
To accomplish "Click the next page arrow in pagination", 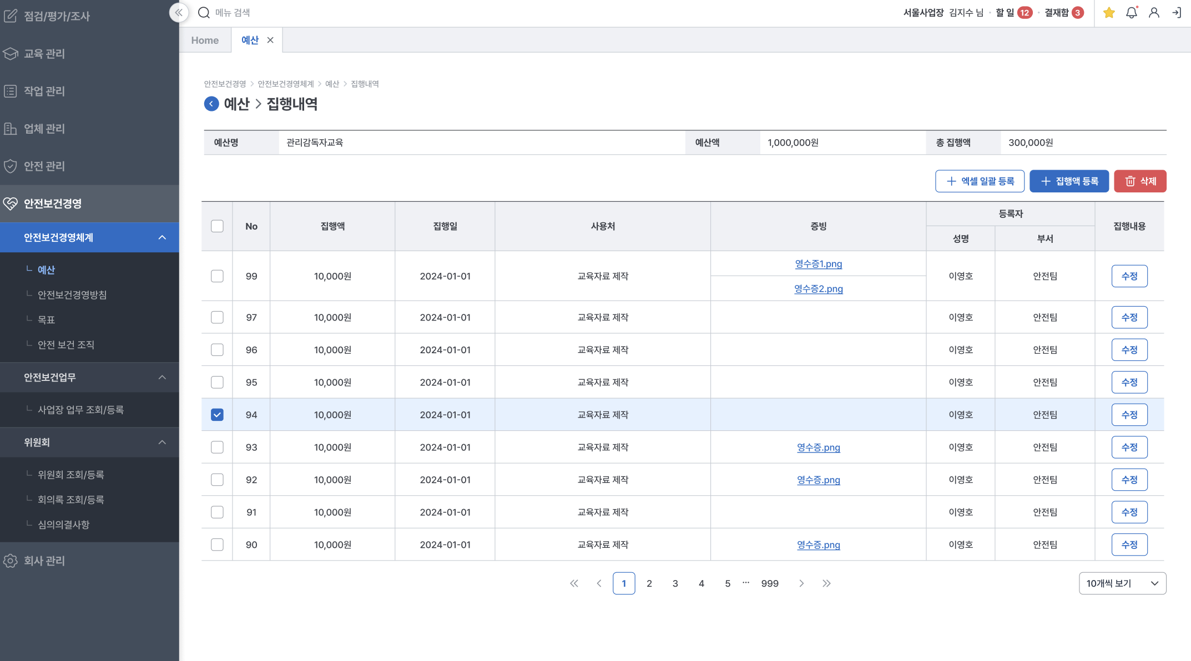I will 801,583.
